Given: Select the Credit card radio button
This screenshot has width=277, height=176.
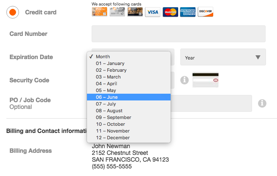Looking at the screenshot, I should point(13,12).
